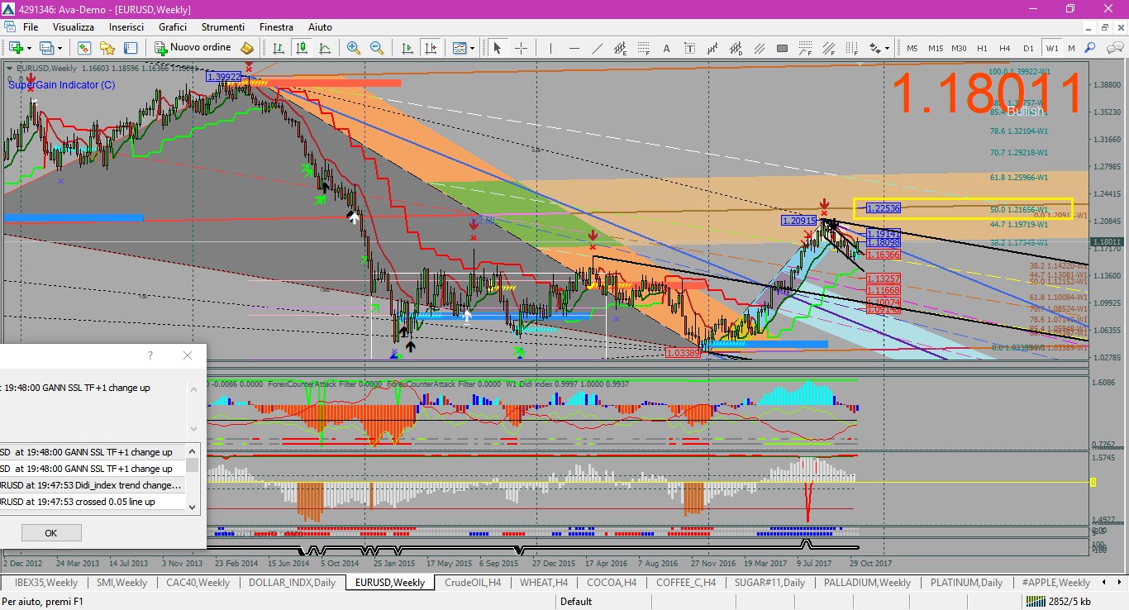This screenshot has width=1129, height=610.
Task: Switch chart to candlesticks mode
Action: point(302,48)
